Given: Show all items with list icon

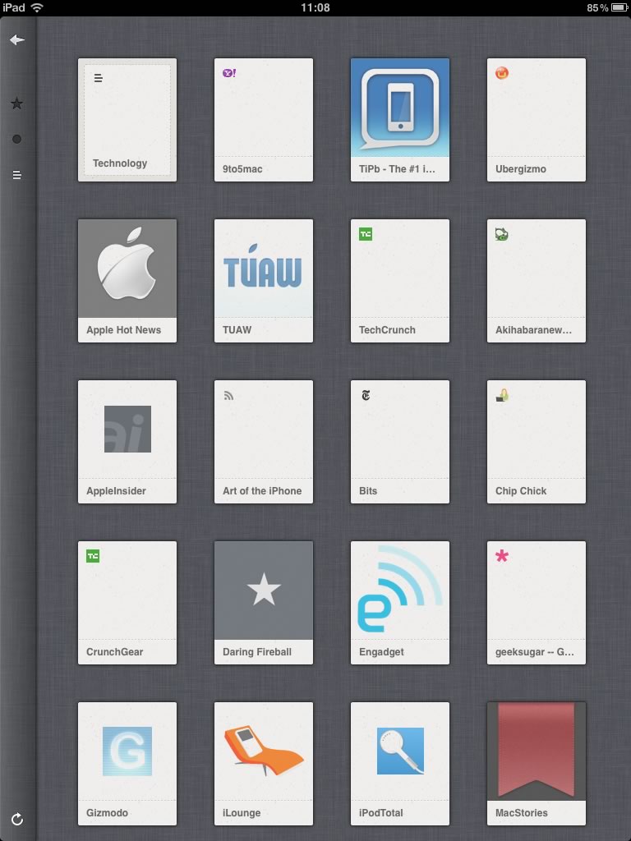Looking at the screenshot, I should coord(17,175).
